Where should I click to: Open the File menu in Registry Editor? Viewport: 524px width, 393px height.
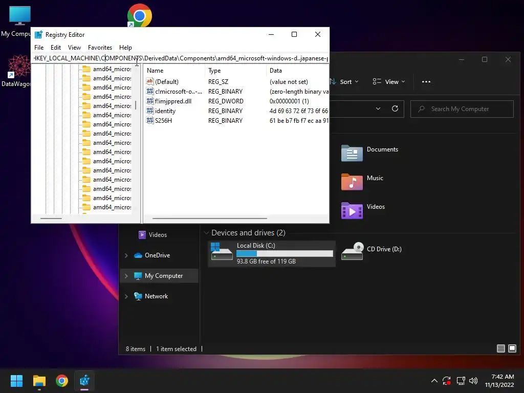coord(39,48)
